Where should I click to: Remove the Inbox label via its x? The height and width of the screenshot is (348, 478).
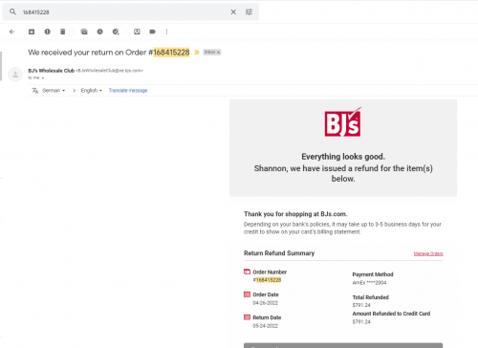click(x=219, y=53)
